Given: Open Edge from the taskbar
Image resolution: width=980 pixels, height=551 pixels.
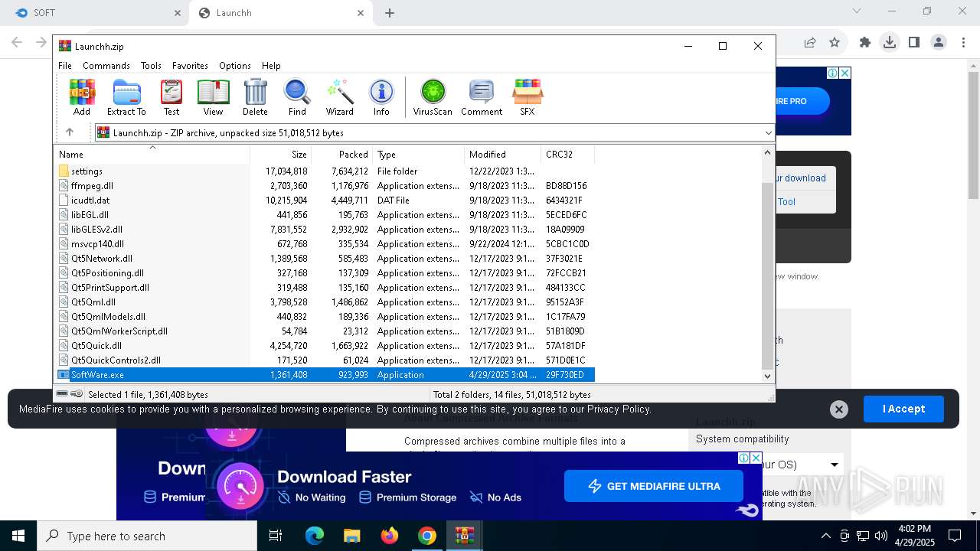Looking at the screenshot, I should 315,536.
